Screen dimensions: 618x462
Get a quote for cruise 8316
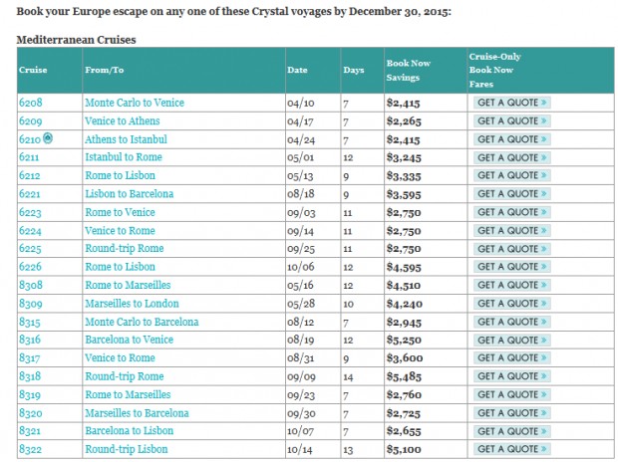(511, 341)
